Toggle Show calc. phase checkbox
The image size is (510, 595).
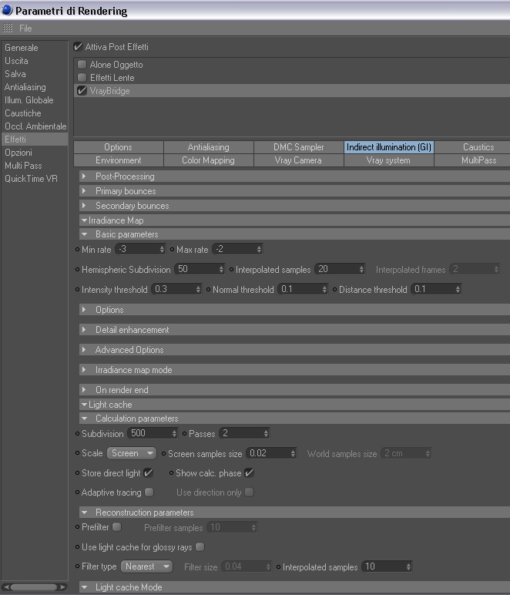(x=249, y=472)
